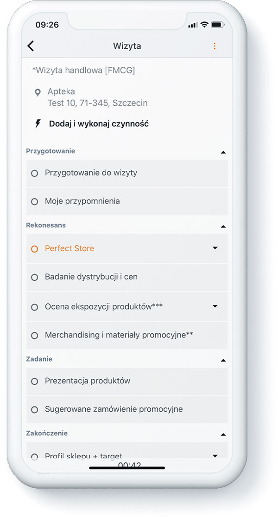The width and height of the screenshot is (278, 518).
Task: Select the Przygotowanie do wizyty radio circle
Action: pos(34,173)
